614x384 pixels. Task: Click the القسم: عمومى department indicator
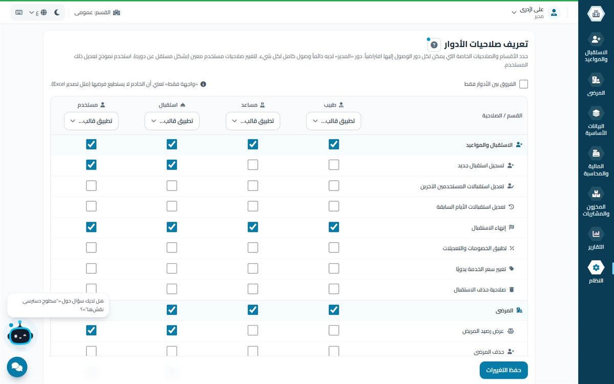click(x=97, y=12)
